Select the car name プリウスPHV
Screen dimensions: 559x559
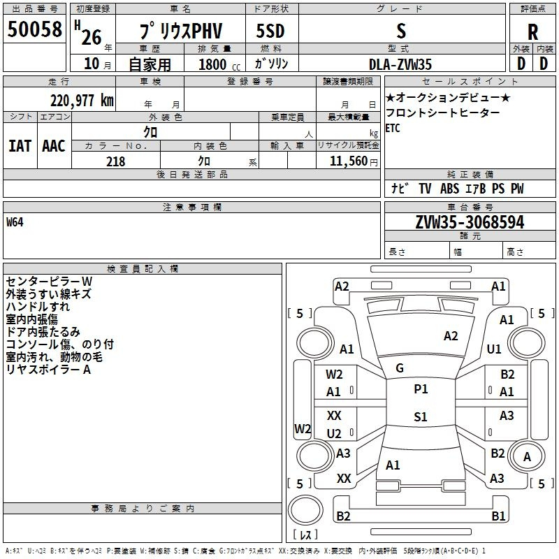point(181,31)
